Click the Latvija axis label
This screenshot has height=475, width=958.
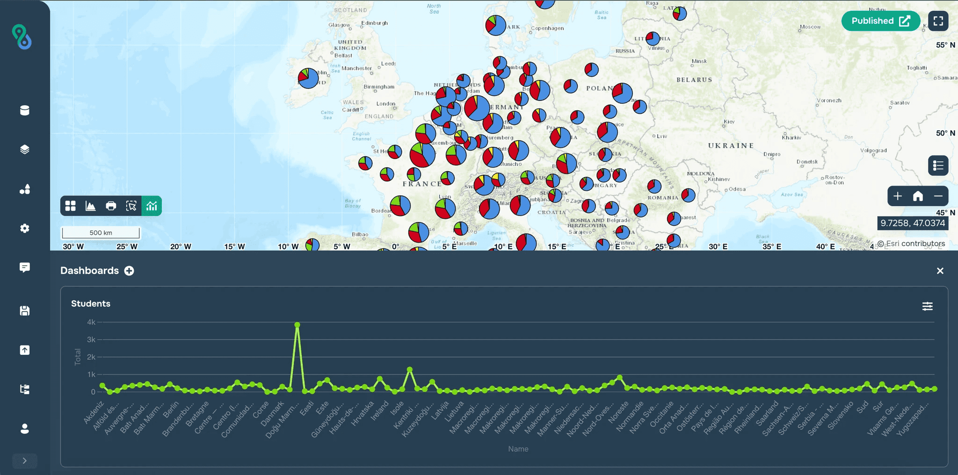click(440, 410)
